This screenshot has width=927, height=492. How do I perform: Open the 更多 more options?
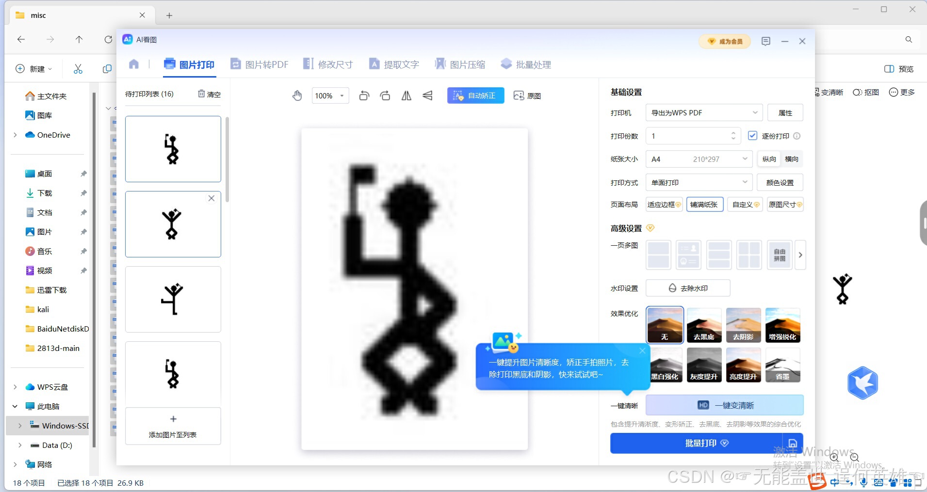point(902,92)
